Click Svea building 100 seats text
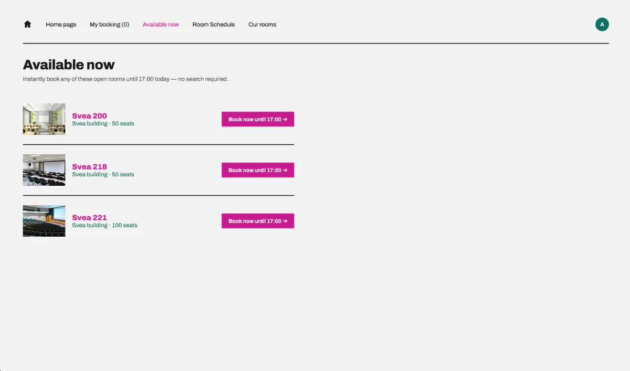The image size is (630, 371). point(104,226)
